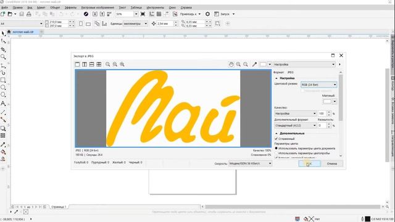Collapse the Дополнительные section
The width and height of the screenshot is (395, 222).
[x=276, y=133]
